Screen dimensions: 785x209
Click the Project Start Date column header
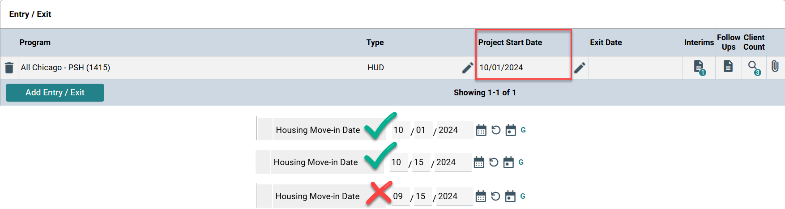coord(510,43)
